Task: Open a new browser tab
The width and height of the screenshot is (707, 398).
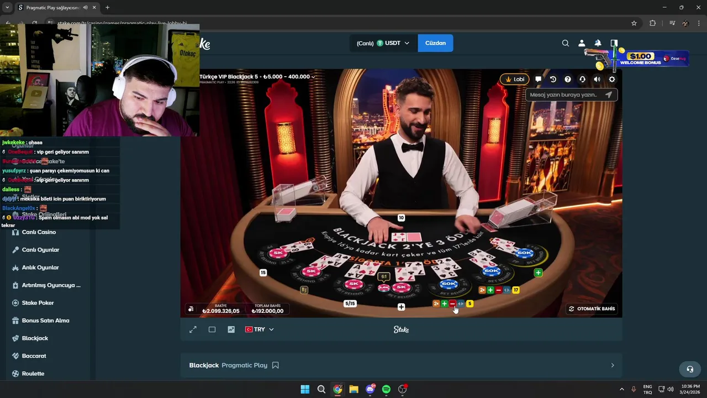Action: (x=107, y=8)
